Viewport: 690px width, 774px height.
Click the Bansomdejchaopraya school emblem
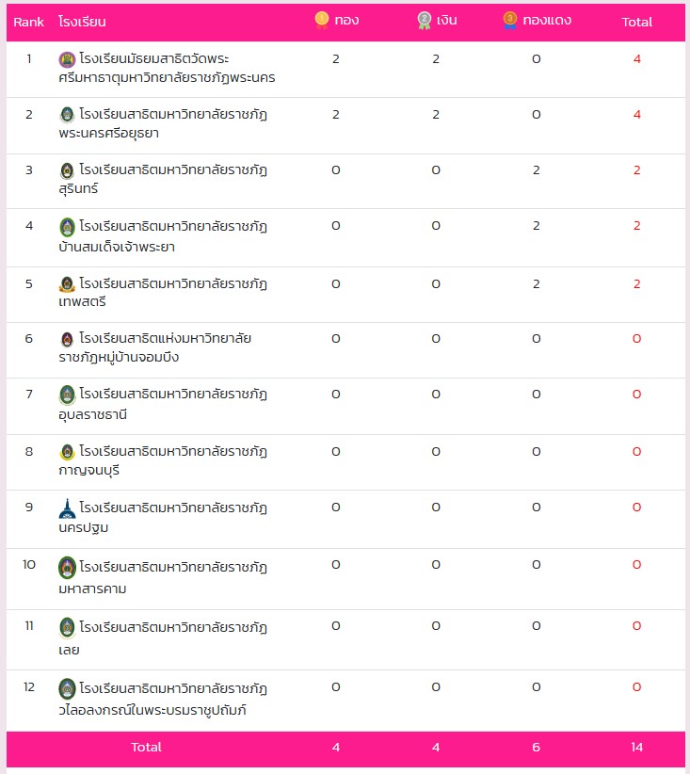pos(67,227)
